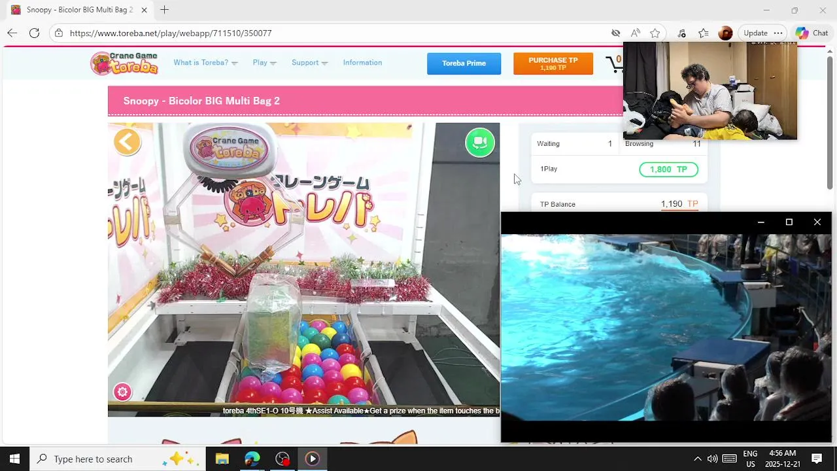The width and height of the screenshot is (837, 471).
Task: Click the browser Update button
Action: (755, 33)
